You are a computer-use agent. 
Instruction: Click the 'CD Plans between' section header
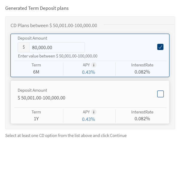(54, 25)
